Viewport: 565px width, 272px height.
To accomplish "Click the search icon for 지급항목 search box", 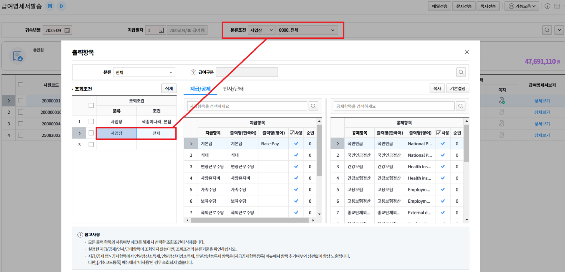I will 313,106.
